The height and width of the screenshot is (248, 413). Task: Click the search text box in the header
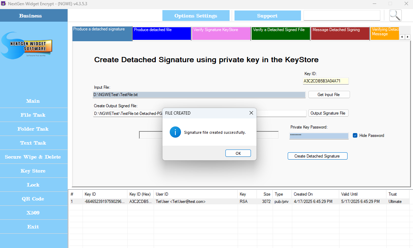point(342,15)
